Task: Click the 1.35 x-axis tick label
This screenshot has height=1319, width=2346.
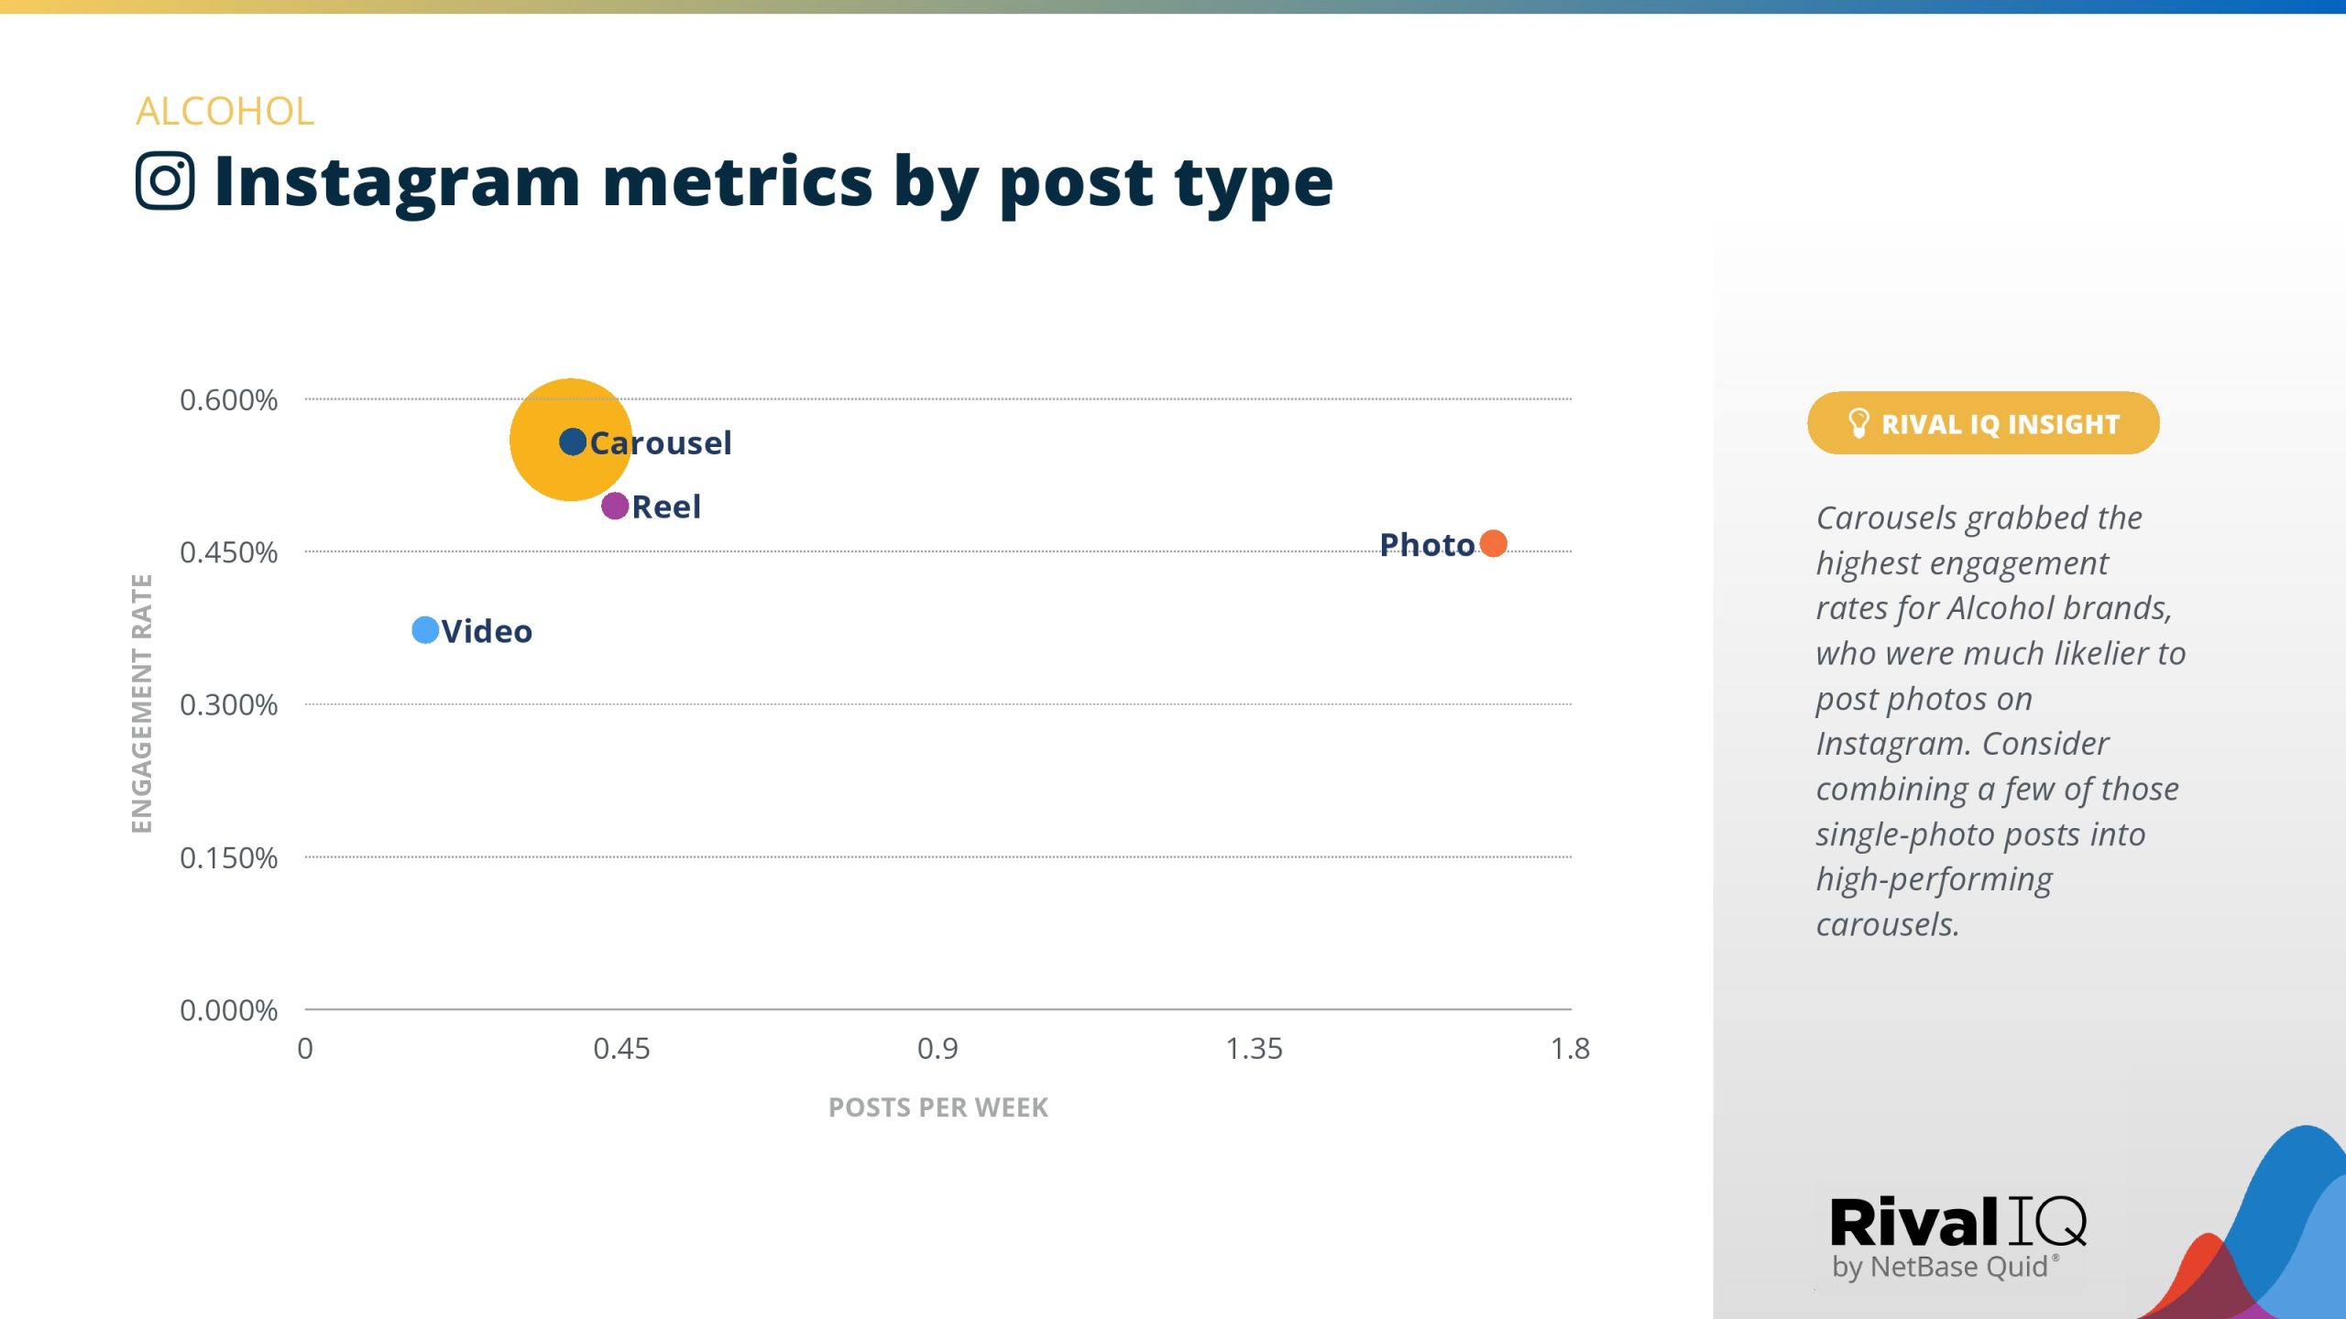Action: (1254, 1049)
